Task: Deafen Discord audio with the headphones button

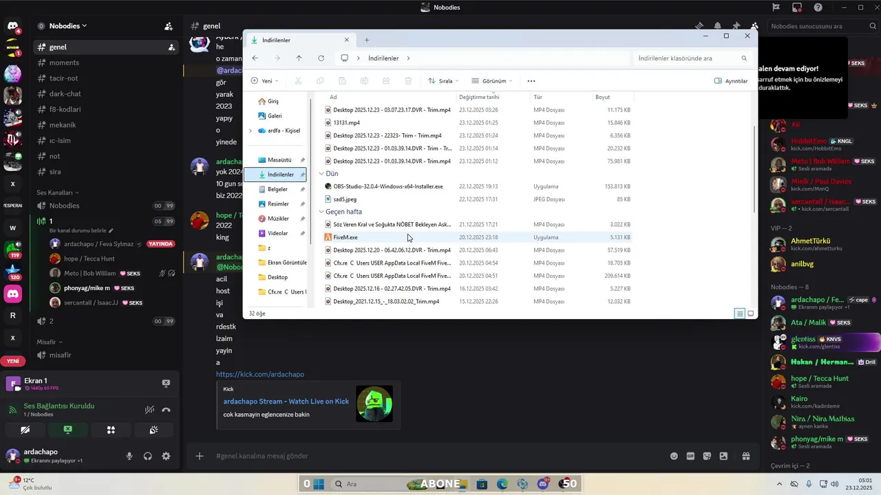Action: [147, 456]
